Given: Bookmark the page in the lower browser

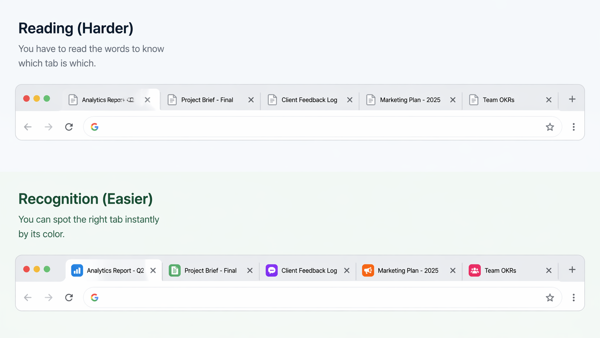Looking at the screenshot, I should tap(550, 297).
